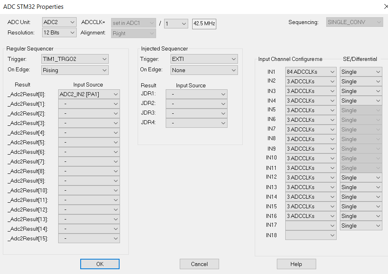Image resolution: width=388 pixels, height=274 pixels.
Task: Open IN13 SE/Differential dropdown
Action: (x=361, y=187)
